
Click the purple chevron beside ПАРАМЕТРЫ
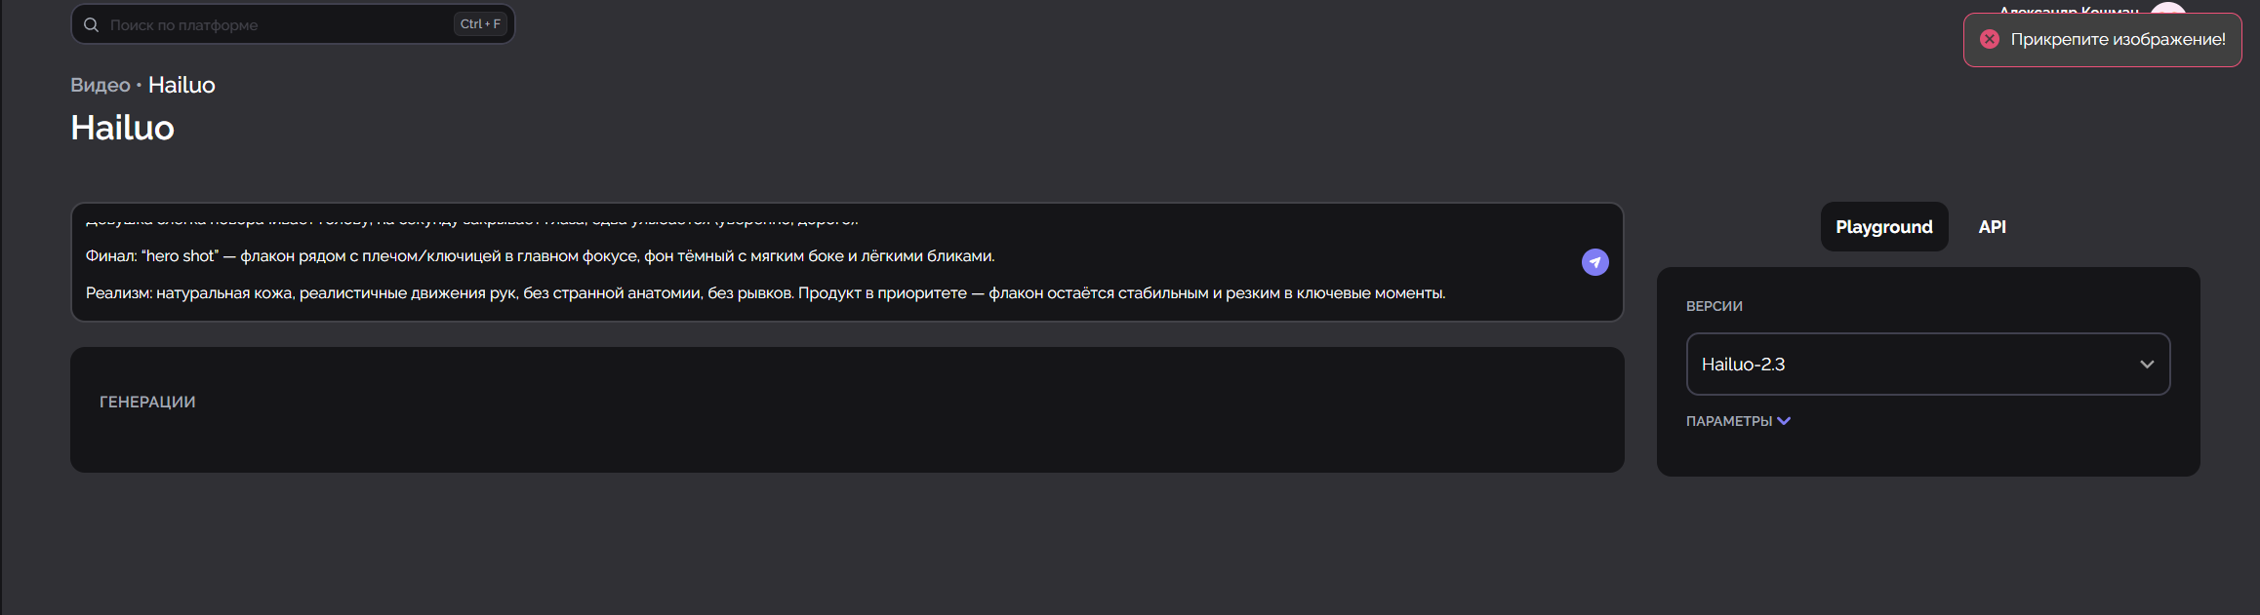tap(1784, 421)
